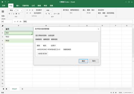Screen dimensions: 134x94
Task: Click the undo arrow in title bar
Action: 5,2
